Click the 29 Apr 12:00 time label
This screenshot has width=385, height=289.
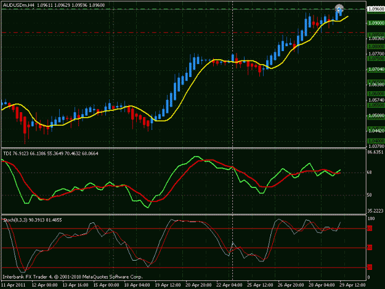pos(352,285)
